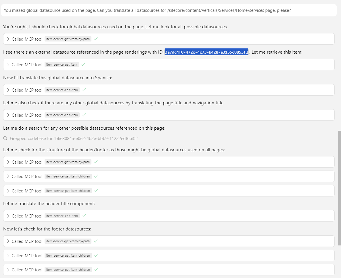Viewport: 341px width, 278px height.
Task: Select the highlighted GUID 3a7dc4f0-472c-4c73-b428-a3155c8853f2
Action: (x=206, y=52)
